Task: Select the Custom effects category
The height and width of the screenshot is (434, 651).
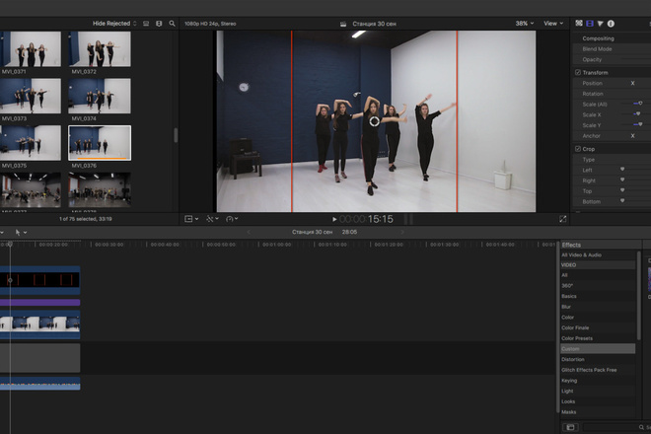Action: (x=598, y=349)
